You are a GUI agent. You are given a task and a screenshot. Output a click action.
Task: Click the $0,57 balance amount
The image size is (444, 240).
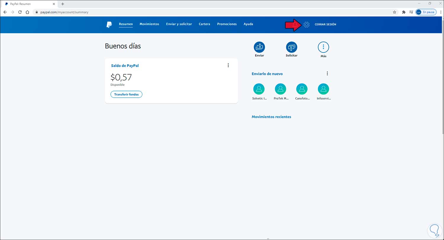[x=121, y=77]
